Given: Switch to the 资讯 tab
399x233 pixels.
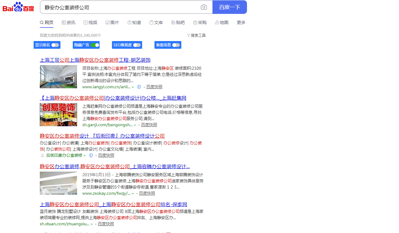Looking at the screenshot, I should (68, 23).
